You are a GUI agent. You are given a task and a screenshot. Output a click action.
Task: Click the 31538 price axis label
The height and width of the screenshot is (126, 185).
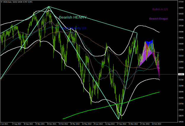(x=181, y=80)
